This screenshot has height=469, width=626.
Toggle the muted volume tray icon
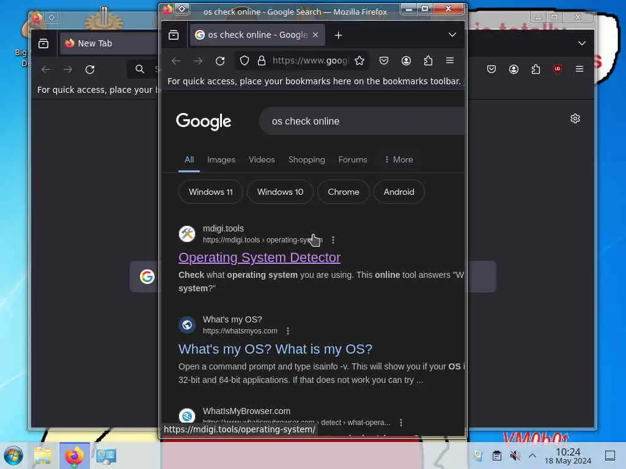click(515, 456)
